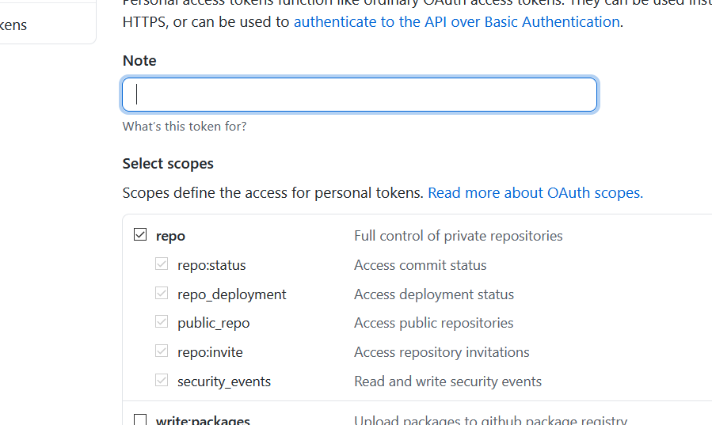Click the repo:invite scope label text
The height and width of the screenshot is (425, 712).
(210, 352)
